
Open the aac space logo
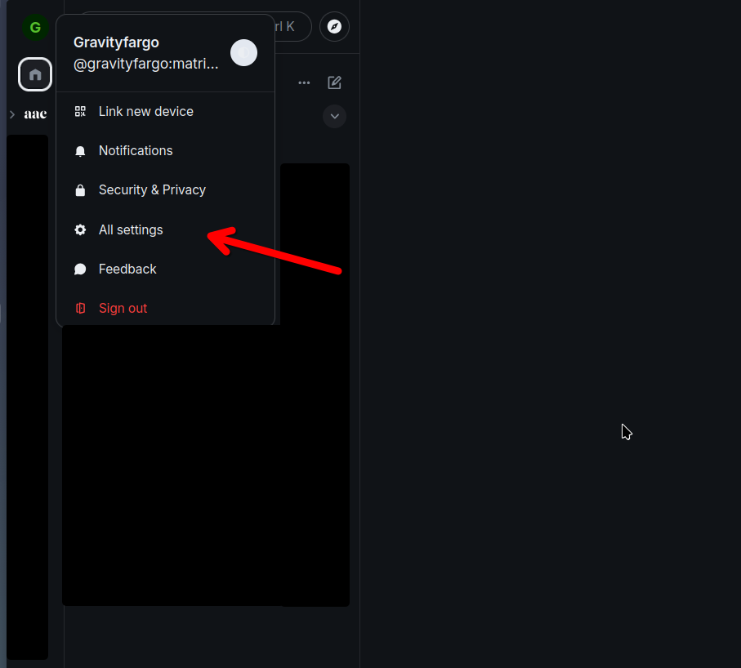(x=35, y=114)
